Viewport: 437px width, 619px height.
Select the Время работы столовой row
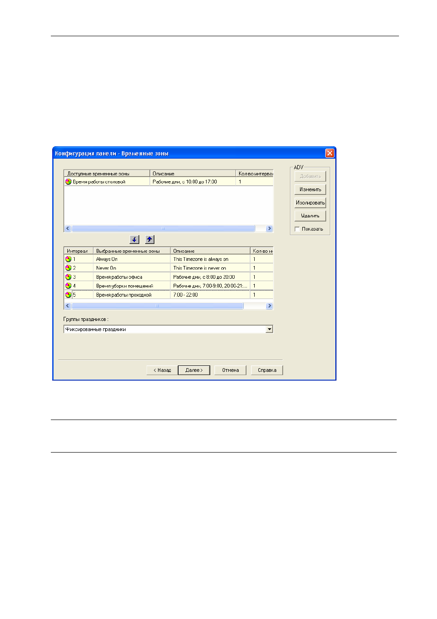point(169,182)
